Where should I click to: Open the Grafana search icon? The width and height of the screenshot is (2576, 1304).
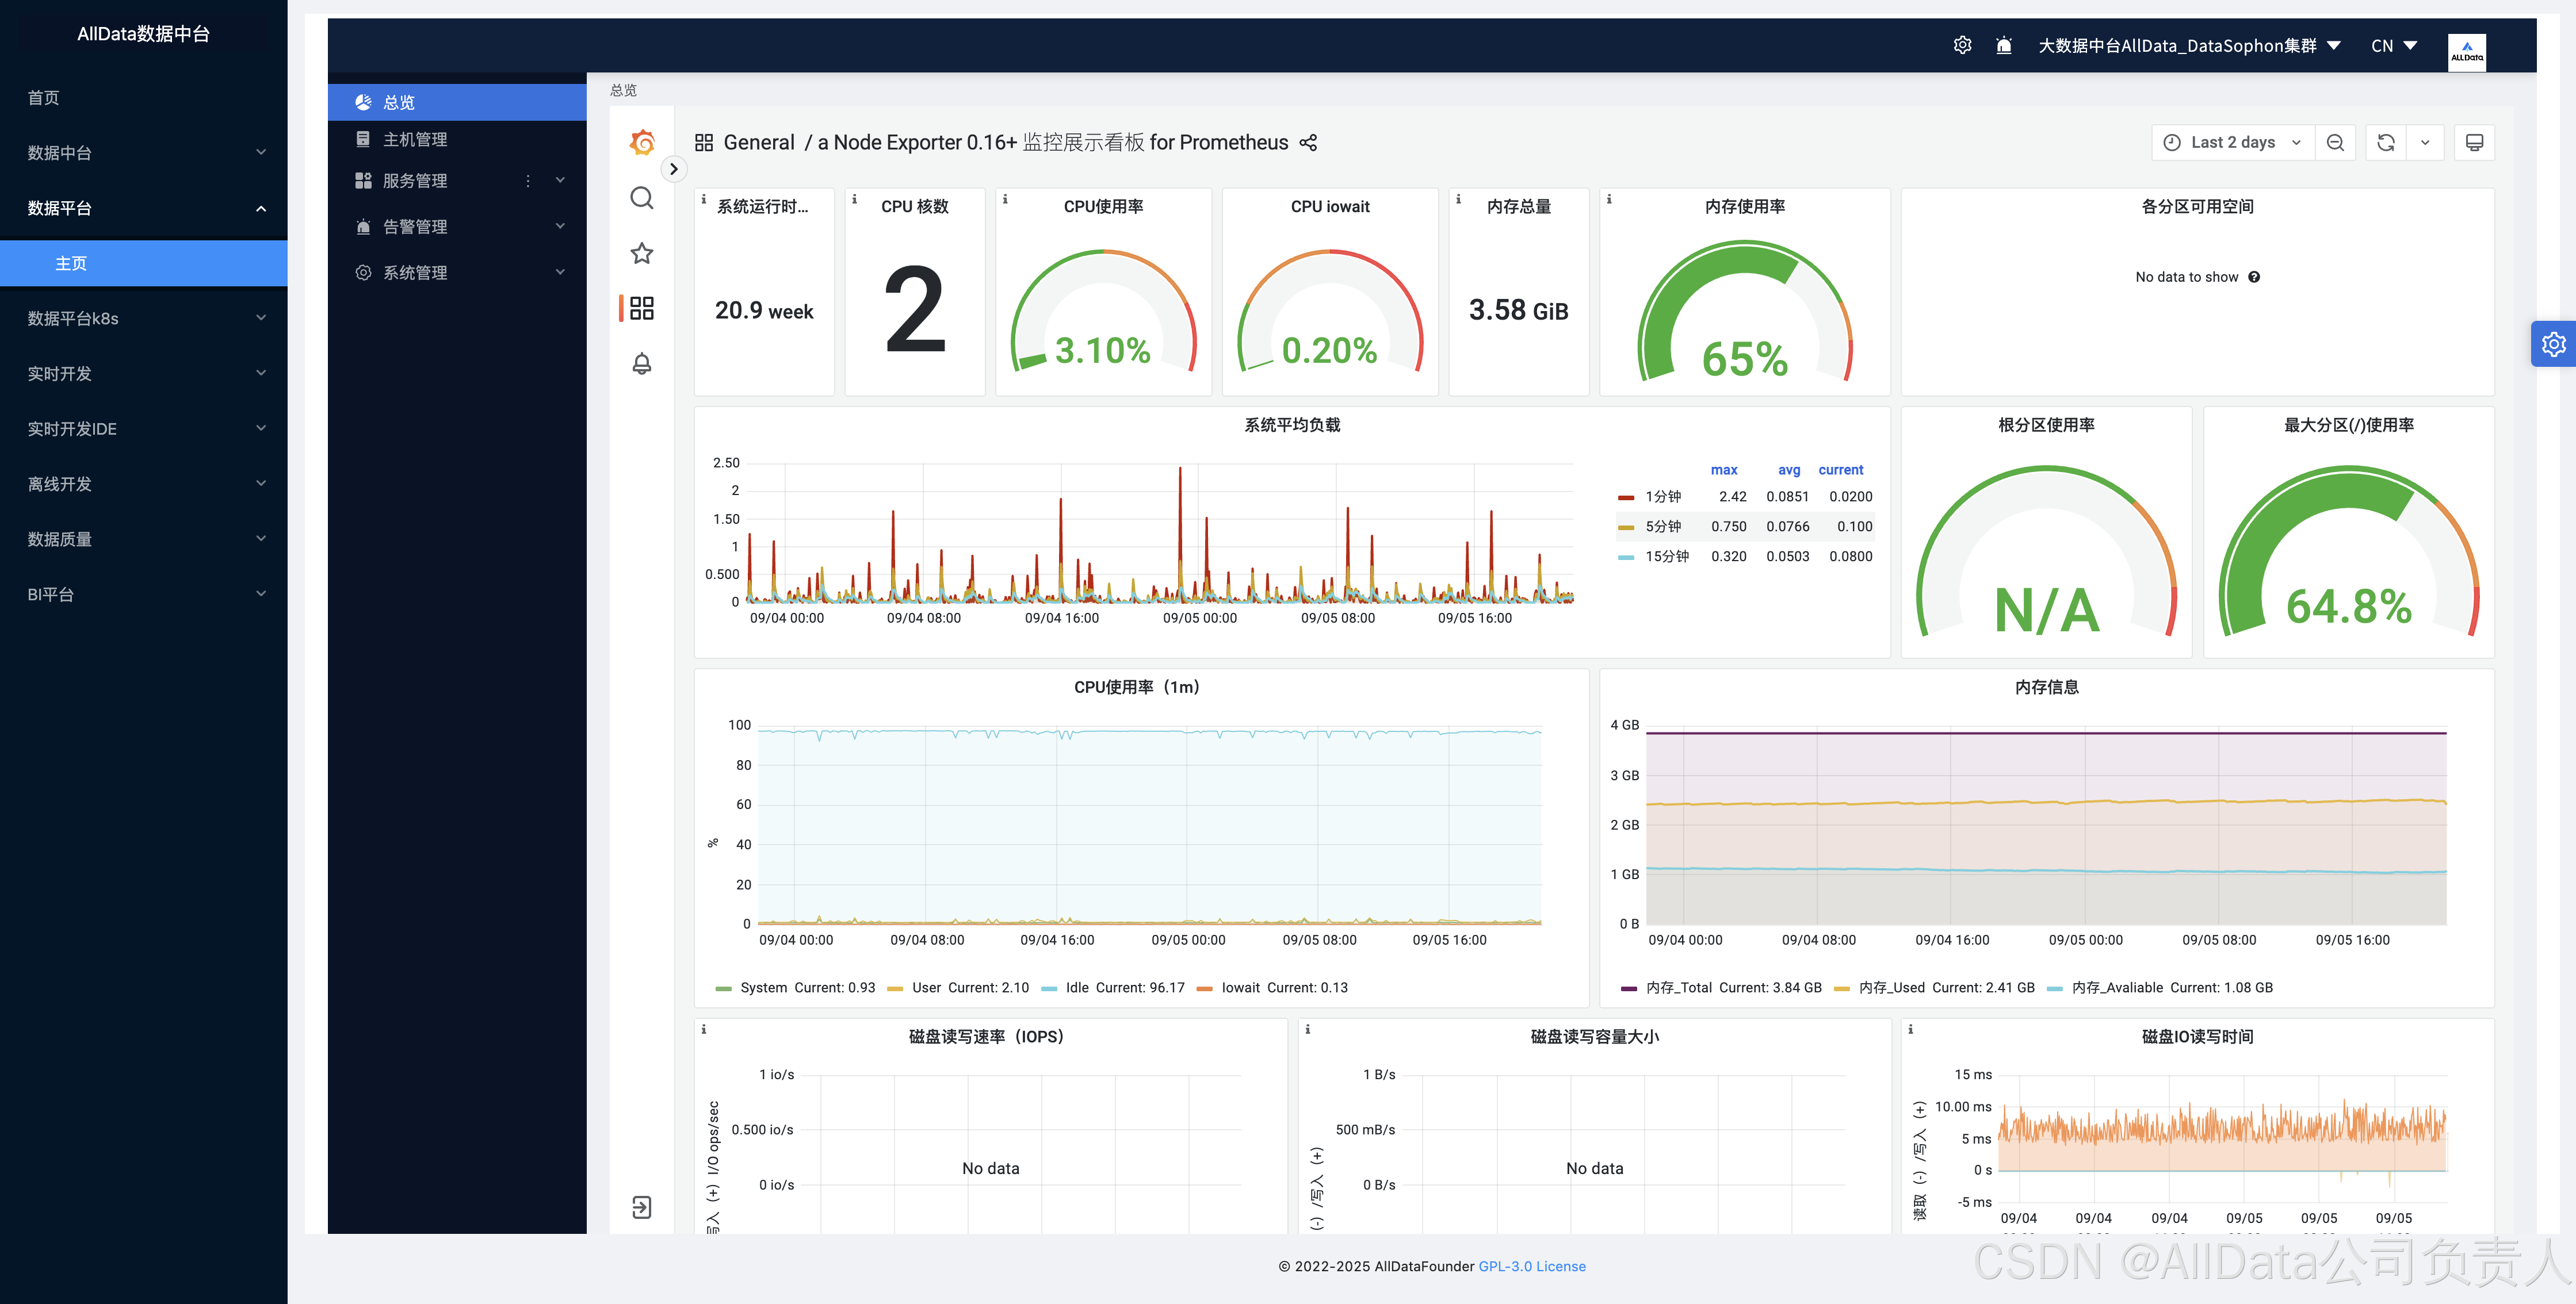(642, 198)
